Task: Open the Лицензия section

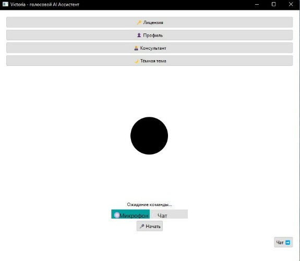Action: click(x=150, y=22)
